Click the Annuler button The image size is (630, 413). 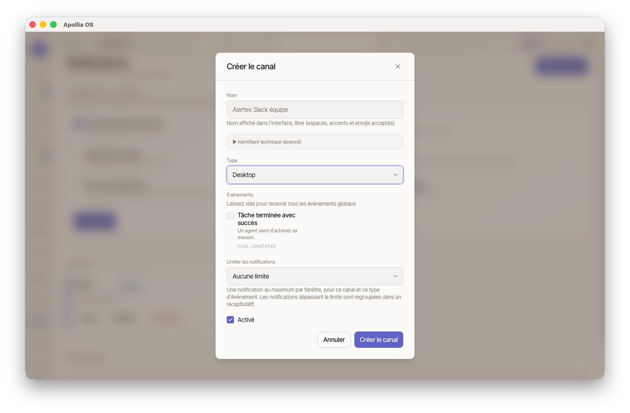(334, 340)
